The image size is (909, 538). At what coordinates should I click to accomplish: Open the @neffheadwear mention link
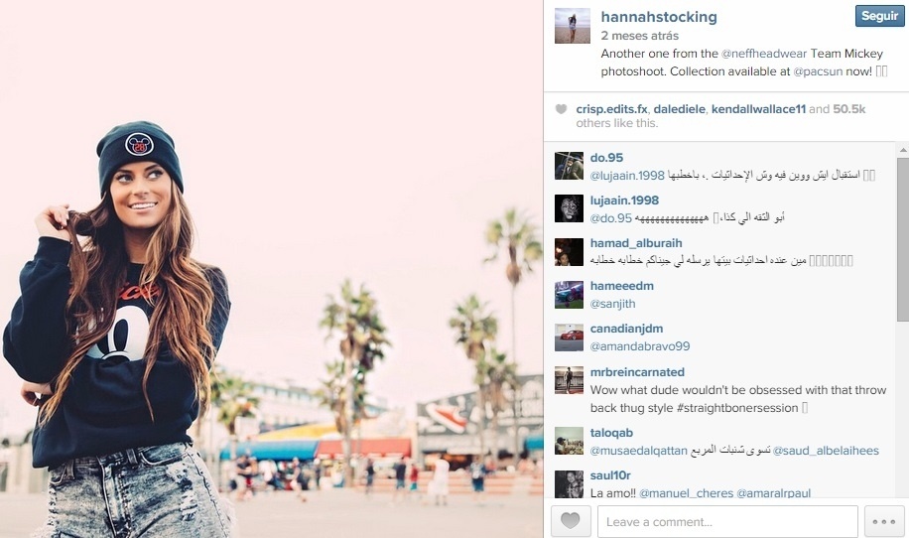[763, 54]
